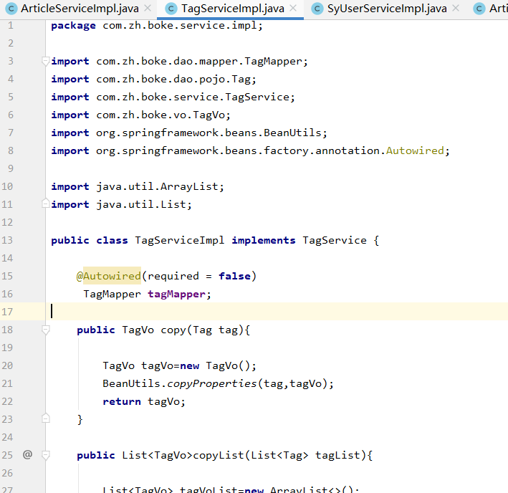The height and width of the screenshot is (493, 508).
Task: Collapse the imports fold at line 3
Action: point(46,61)
